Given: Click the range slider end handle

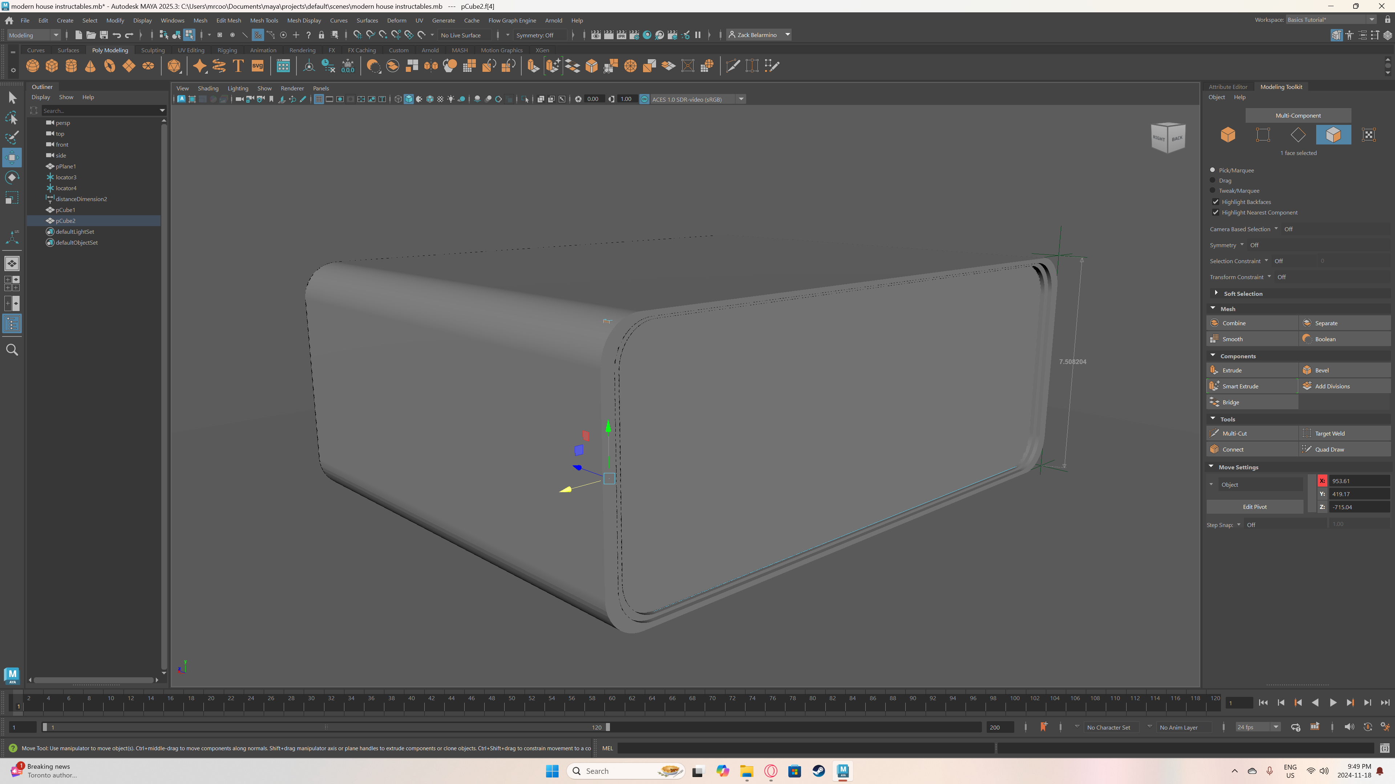Looking at the screenshot, I should 608,727.
